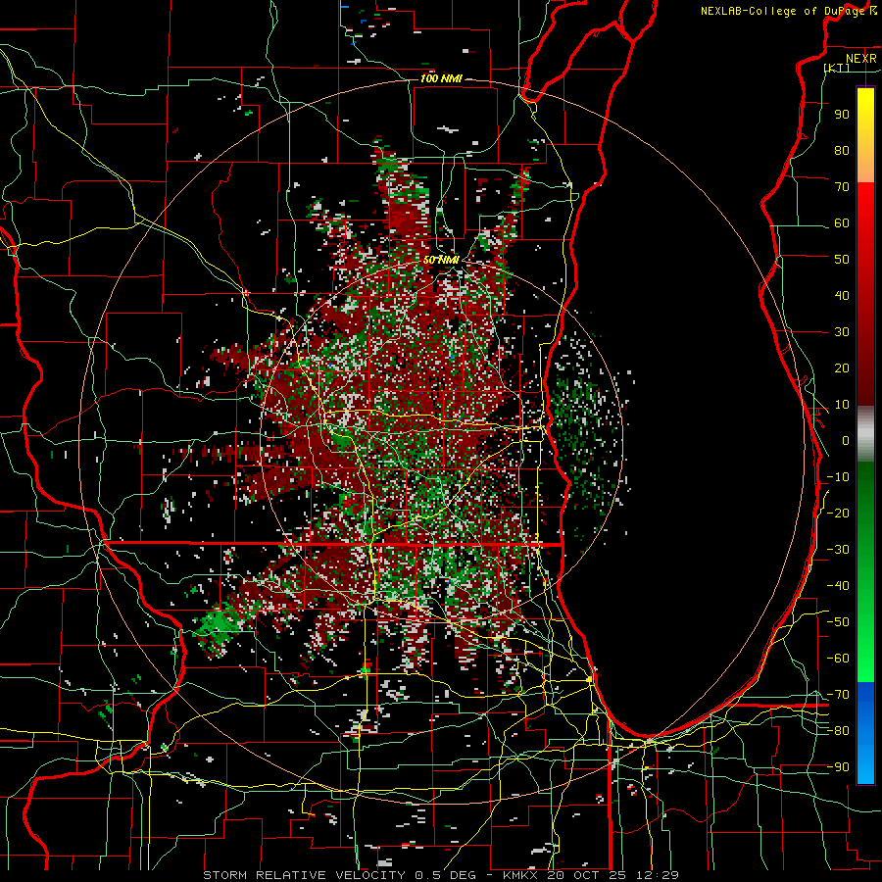Click the NEXR label above the scale
Image resolution: width=882 pixels, height=882 pixels.
click(x=860, y=59)
